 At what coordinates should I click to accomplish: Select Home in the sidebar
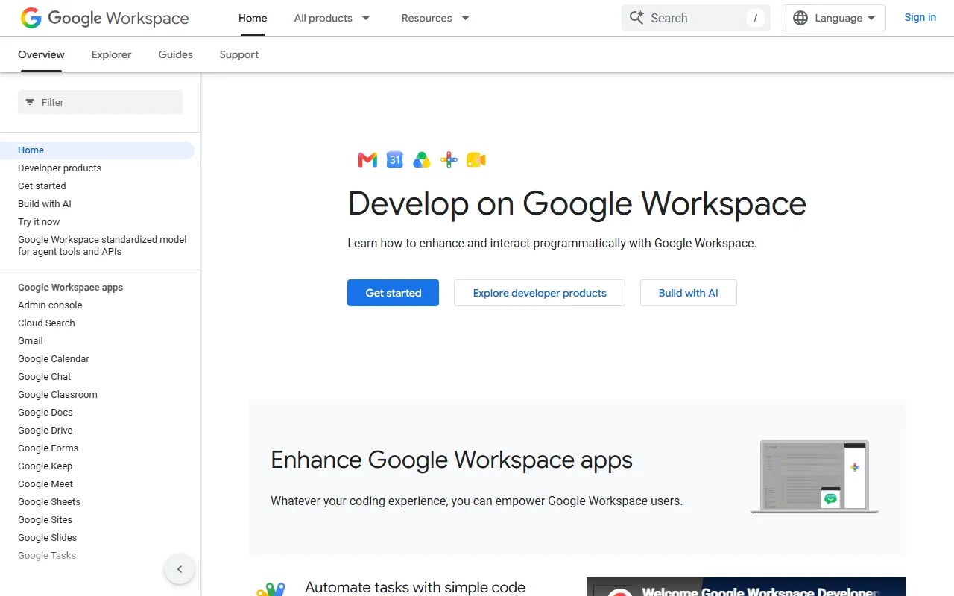pos(97,150)
